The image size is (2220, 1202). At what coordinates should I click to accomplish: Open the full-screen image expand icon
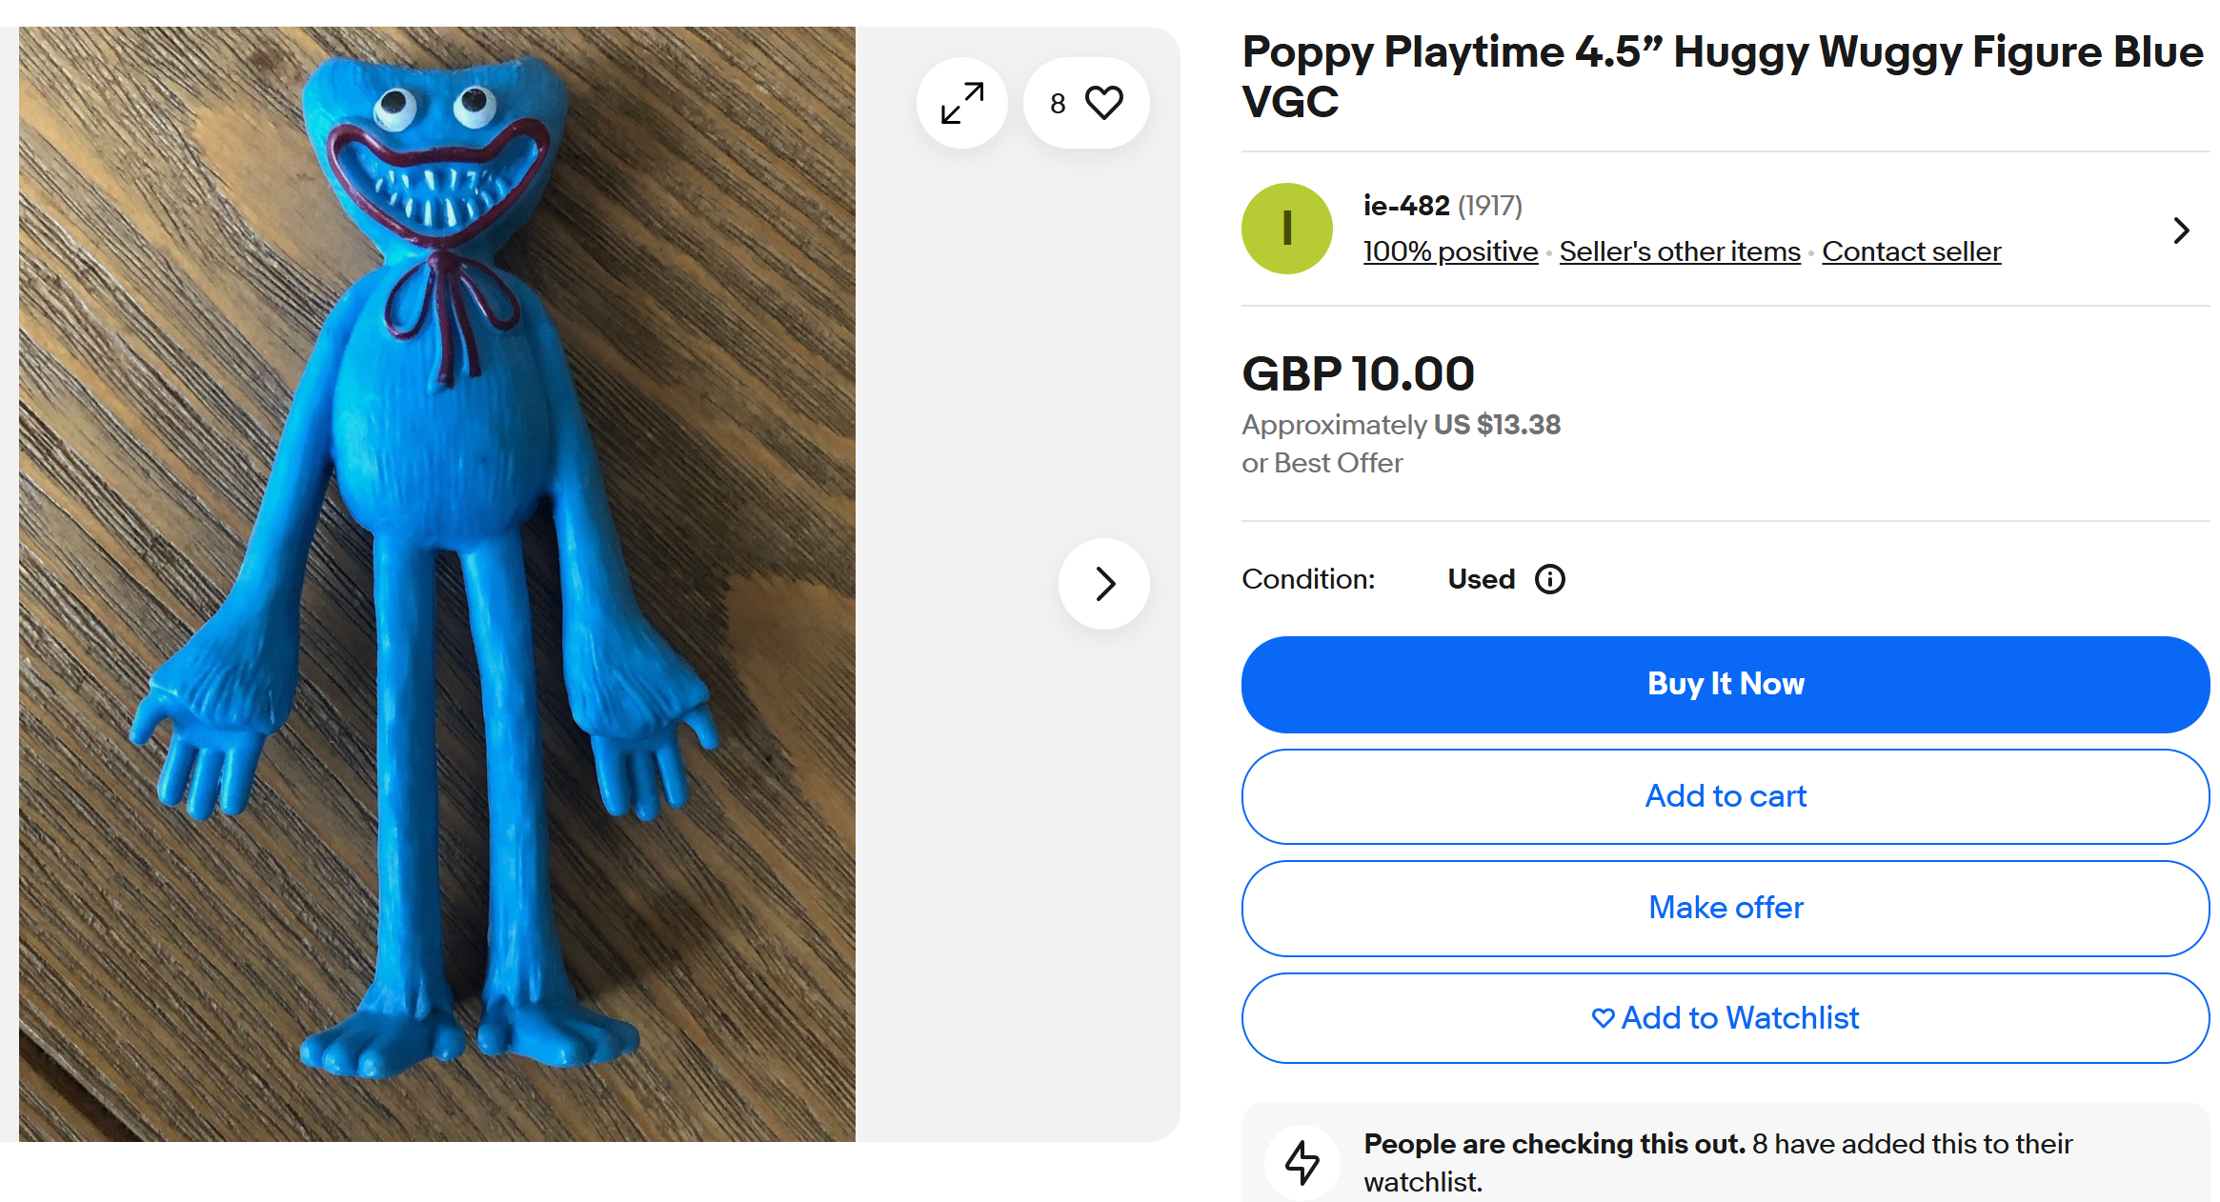click(x=961, y=103)
